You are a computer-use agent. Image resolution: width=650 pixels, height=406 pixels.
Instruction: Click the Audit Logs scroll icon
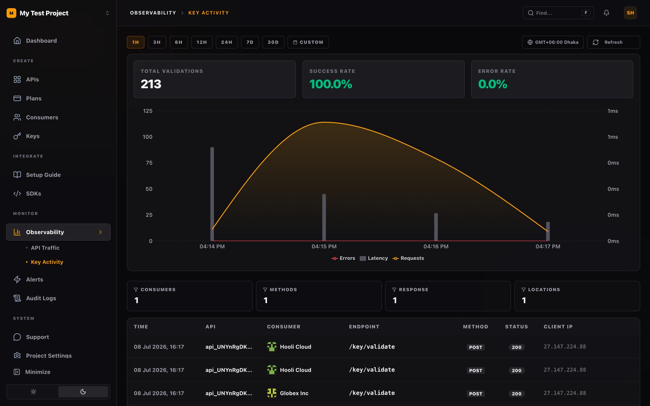point(17,298)
